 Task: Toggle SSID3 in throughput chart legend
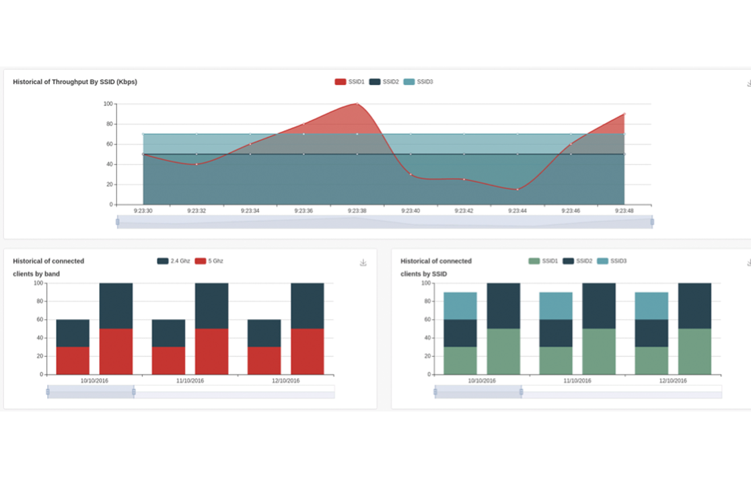click(x=418, y=82)
